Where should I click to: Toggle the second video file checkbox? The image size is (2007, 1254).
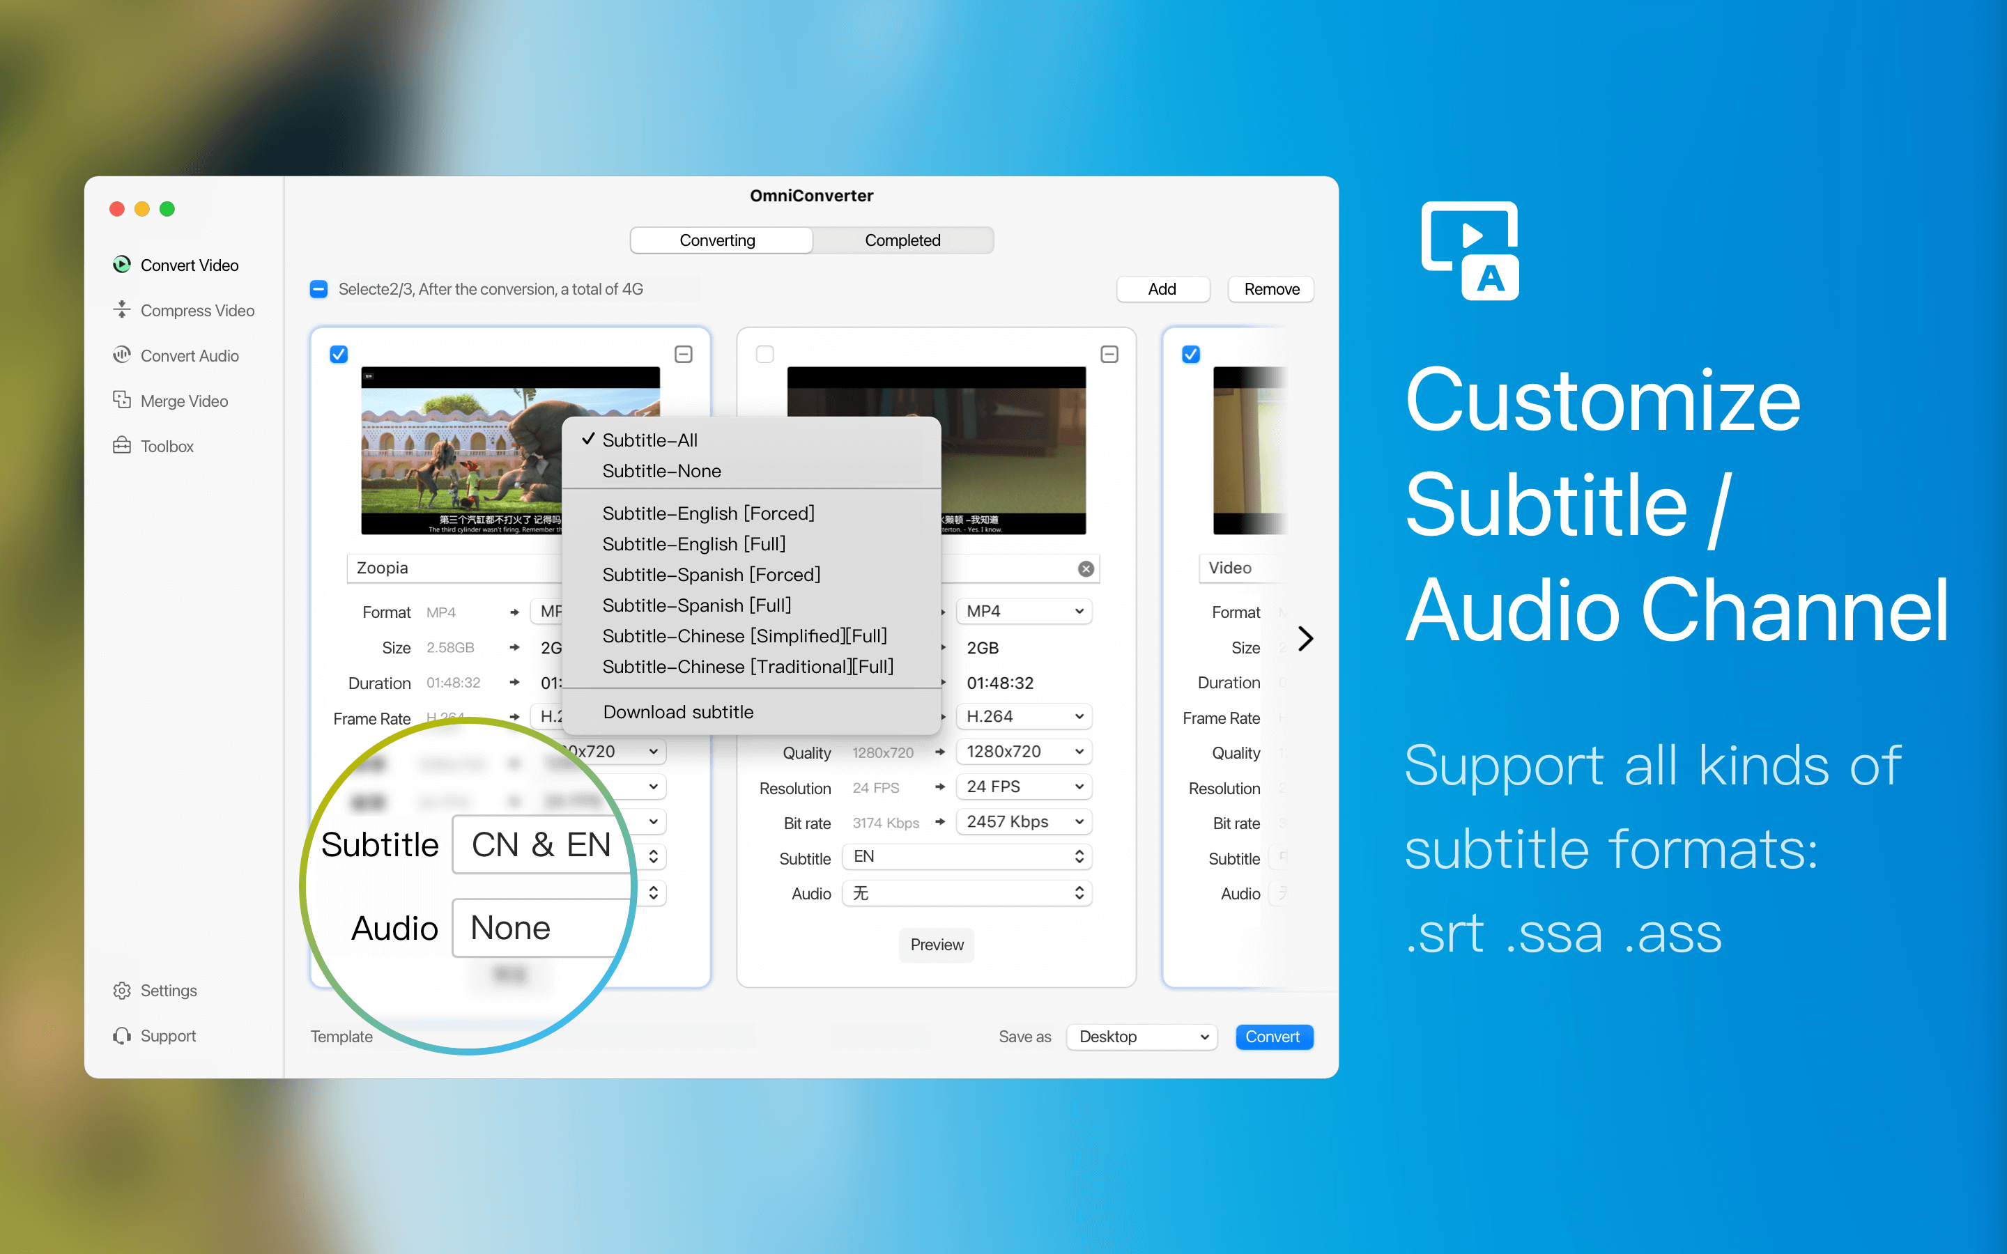pos(764,354)
